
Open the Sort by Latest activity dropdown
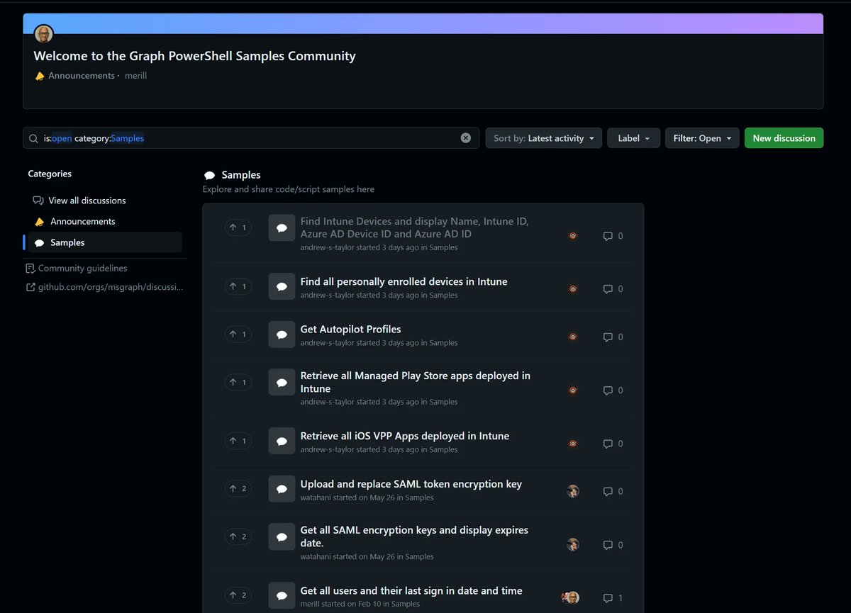tap(543, 138)
